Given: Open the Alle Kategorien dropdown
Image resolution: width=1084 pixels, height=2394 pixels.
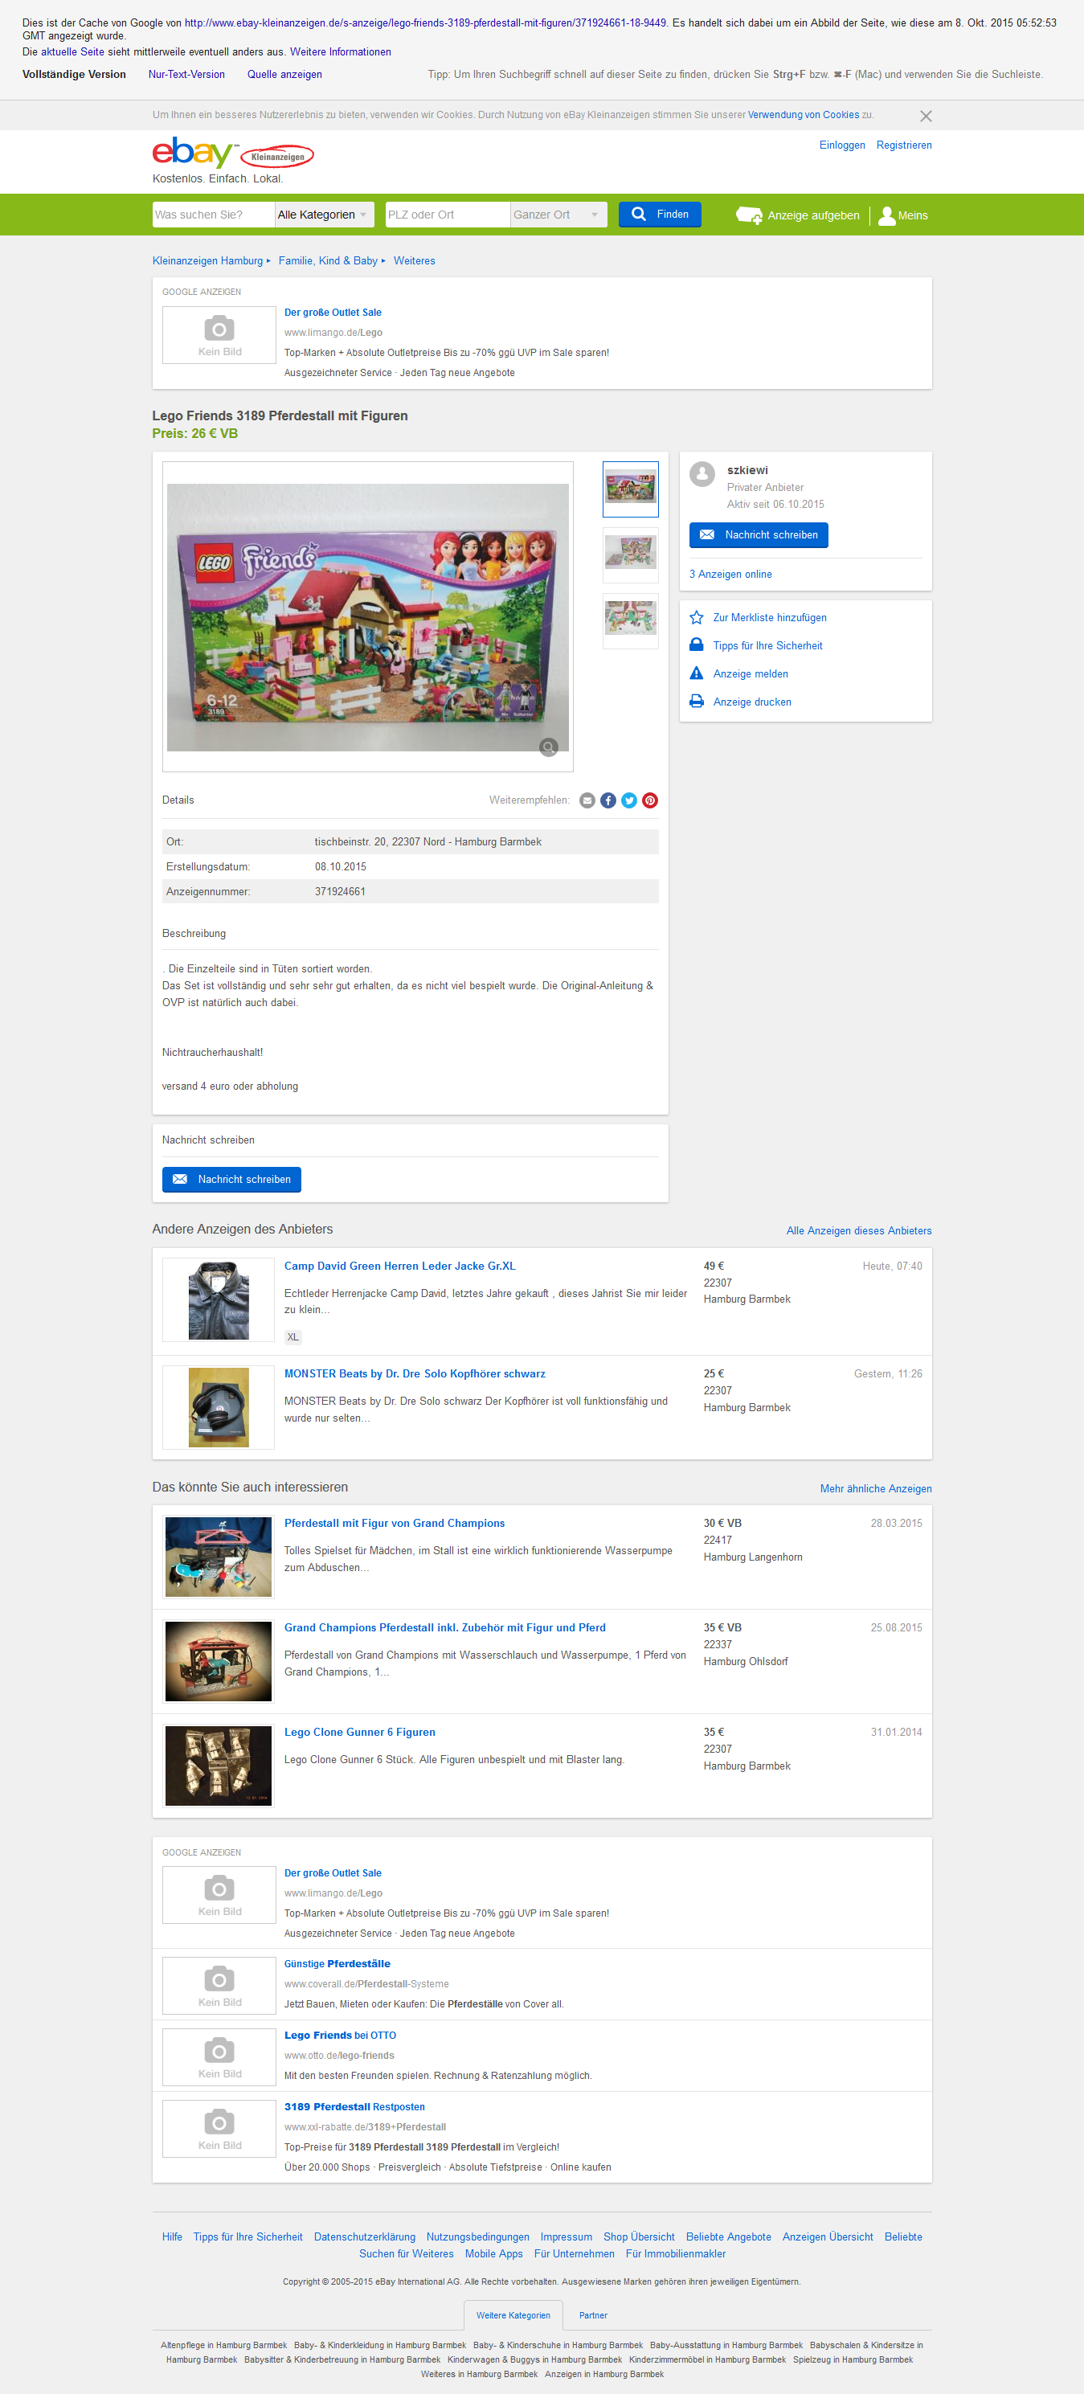Looking at the screenshot, I should pos(324,215).
